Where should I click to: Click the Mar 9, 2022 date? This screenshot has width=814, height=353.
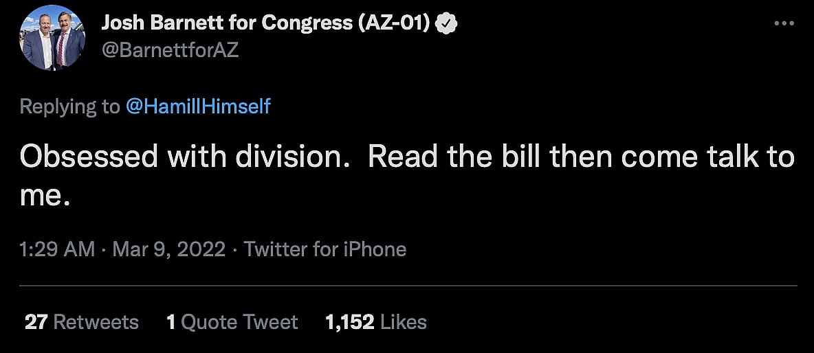tap(167, 249)
